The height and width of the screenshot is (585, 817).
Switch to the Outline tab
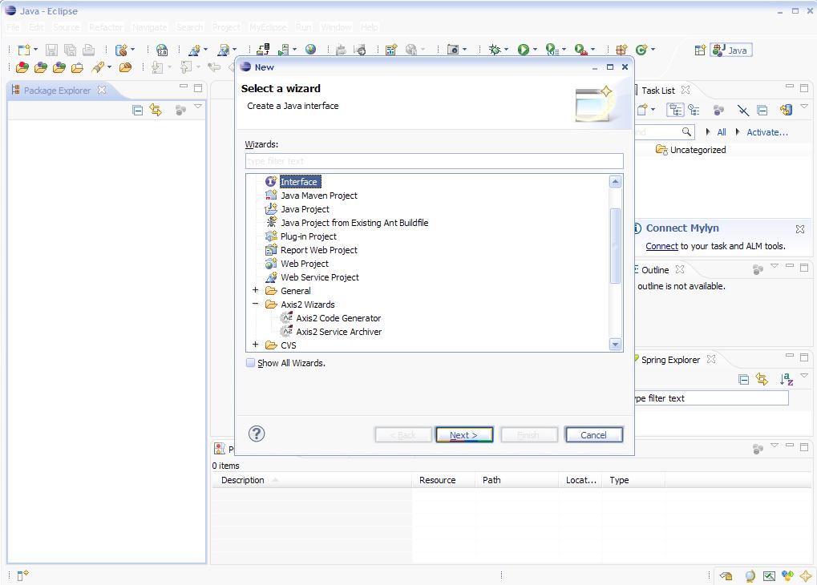tap(655, 270)
